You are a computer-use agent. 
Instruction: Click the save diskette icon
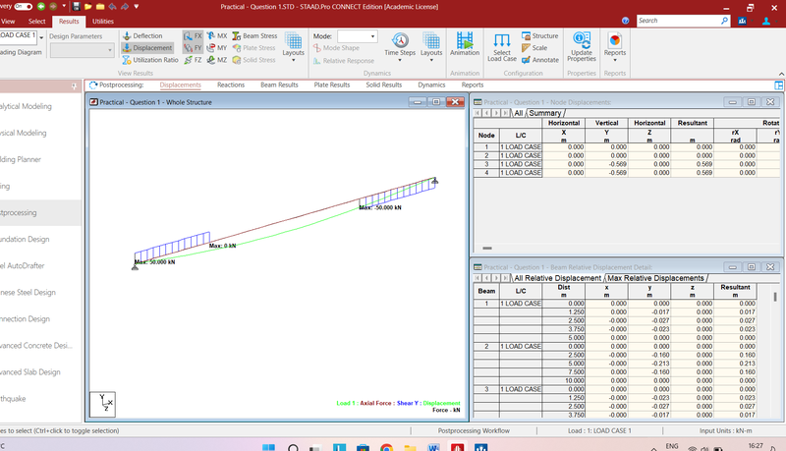[77, 7]
